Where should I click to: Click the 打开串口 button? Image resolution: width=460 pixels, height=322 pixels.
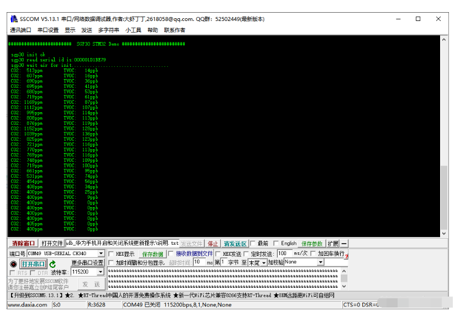pos(34,264)
